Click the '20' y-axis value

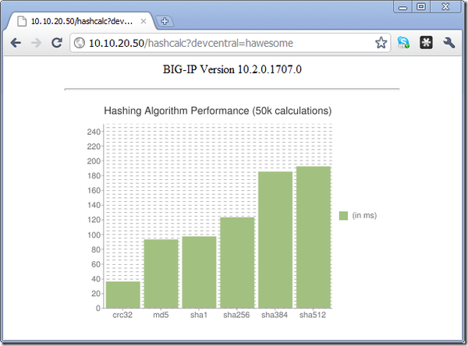(96, 294)
